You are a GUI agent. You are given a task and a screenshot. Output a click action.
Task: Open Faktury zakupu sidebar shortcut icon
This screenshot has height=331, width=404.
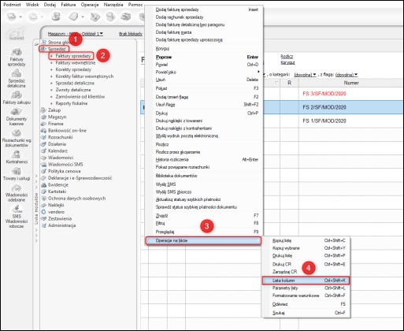pos(17,95)
